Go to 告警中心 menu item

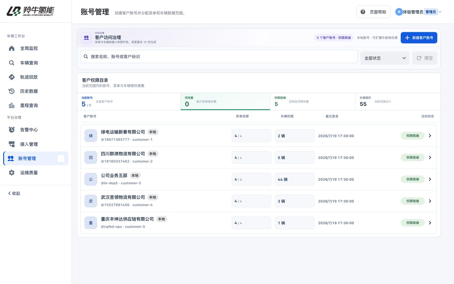coord(36,130)
